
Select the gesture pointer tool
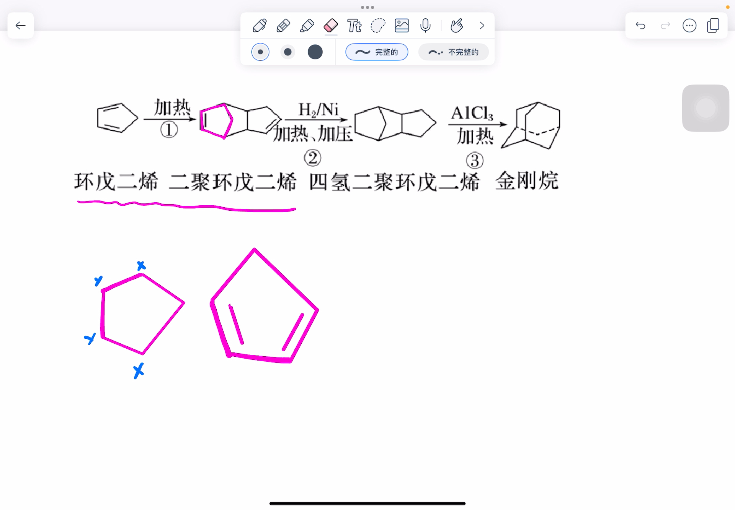click(457, 26)
